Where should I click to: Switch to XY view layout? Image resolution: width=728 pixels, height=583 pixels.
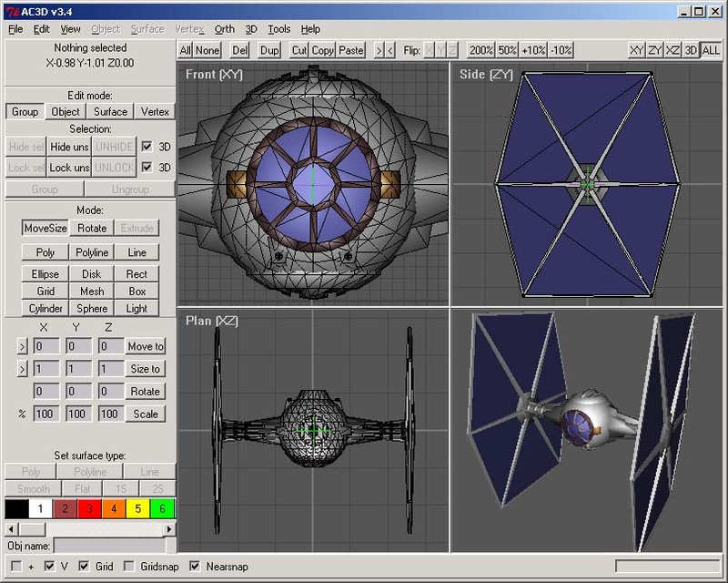(x=636, y=50)
